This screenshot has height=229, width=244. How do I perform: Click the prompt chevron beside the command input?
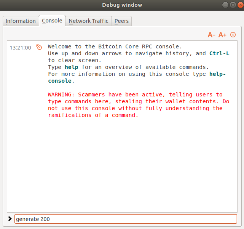click(x=10, y=219)
